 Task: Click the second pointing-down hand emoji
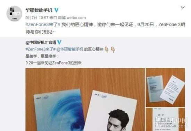(113, 50)
